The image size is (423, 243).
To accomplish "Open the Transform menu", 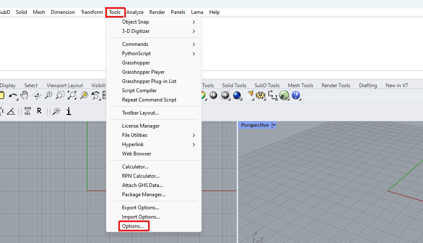I will coord(92,12).
